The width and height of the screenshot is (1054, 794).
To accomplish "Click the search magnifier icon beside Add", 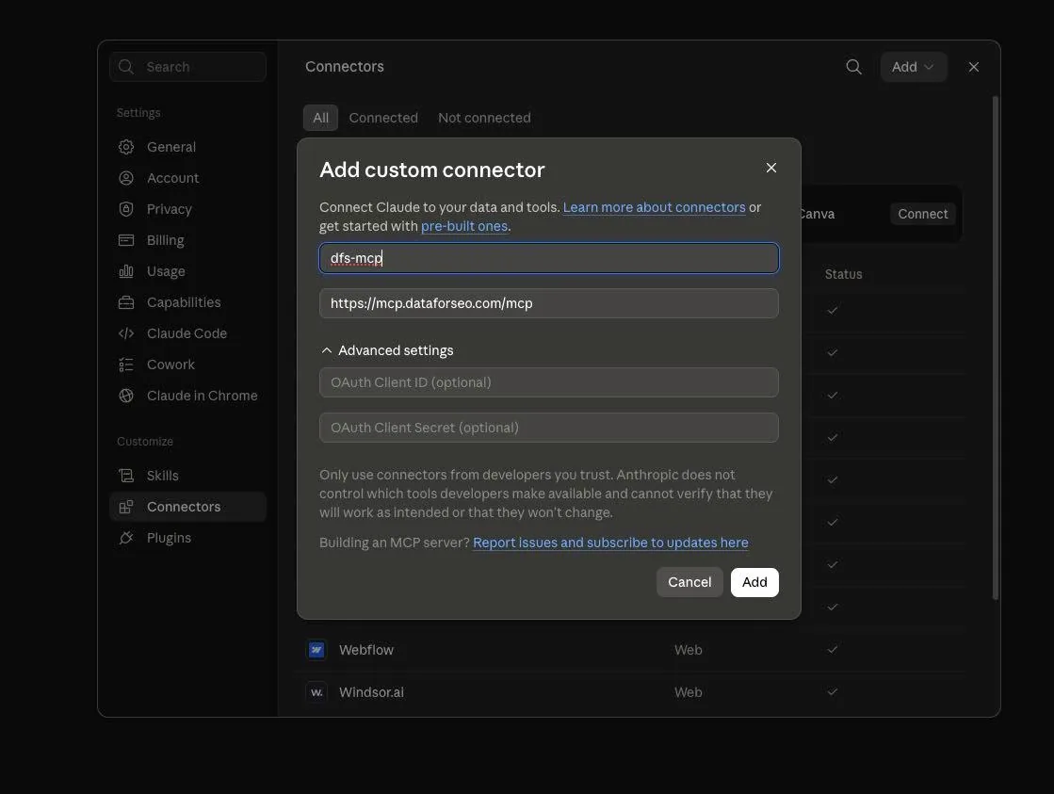I will tap(853, 67).
